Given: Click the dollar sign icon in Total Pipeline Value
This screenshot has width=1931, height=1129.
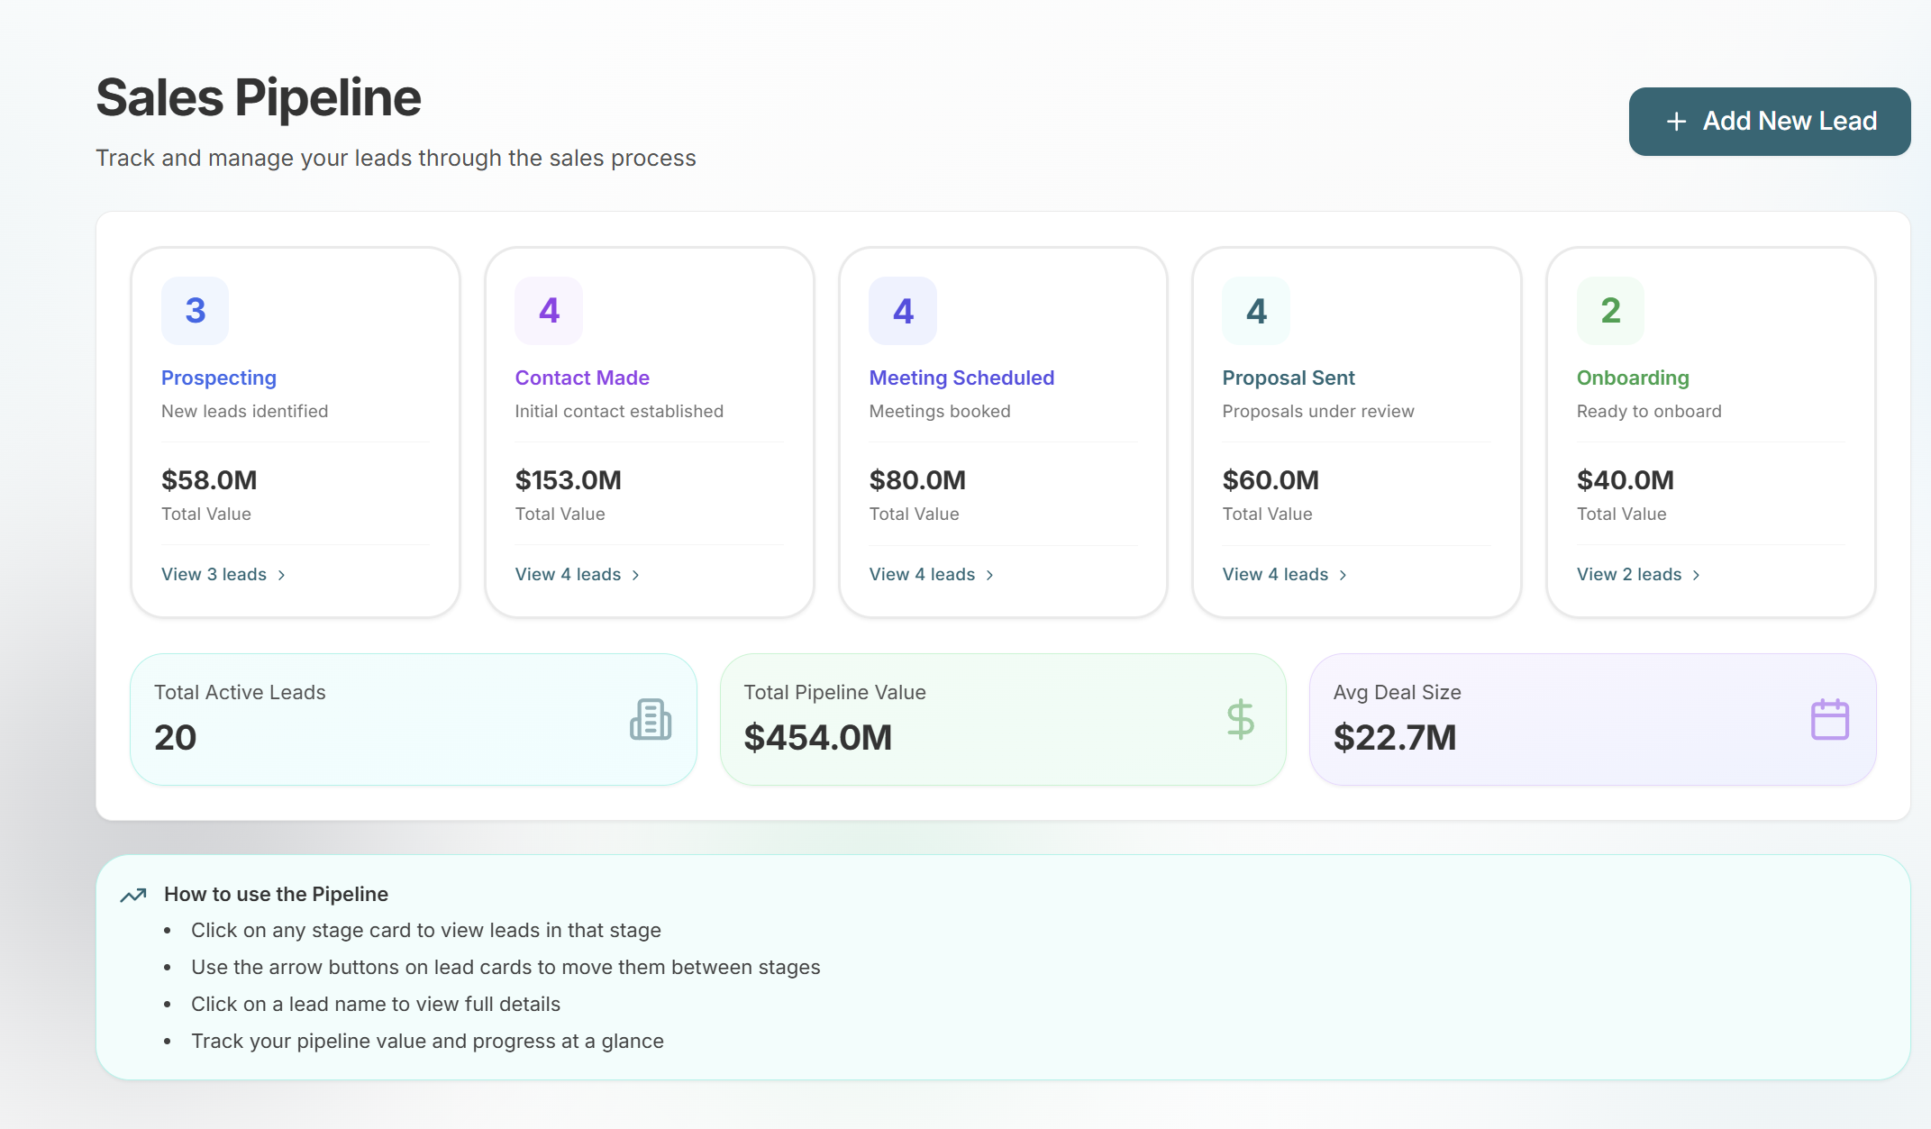Looking at the screenshot, I should [1240, 719].
